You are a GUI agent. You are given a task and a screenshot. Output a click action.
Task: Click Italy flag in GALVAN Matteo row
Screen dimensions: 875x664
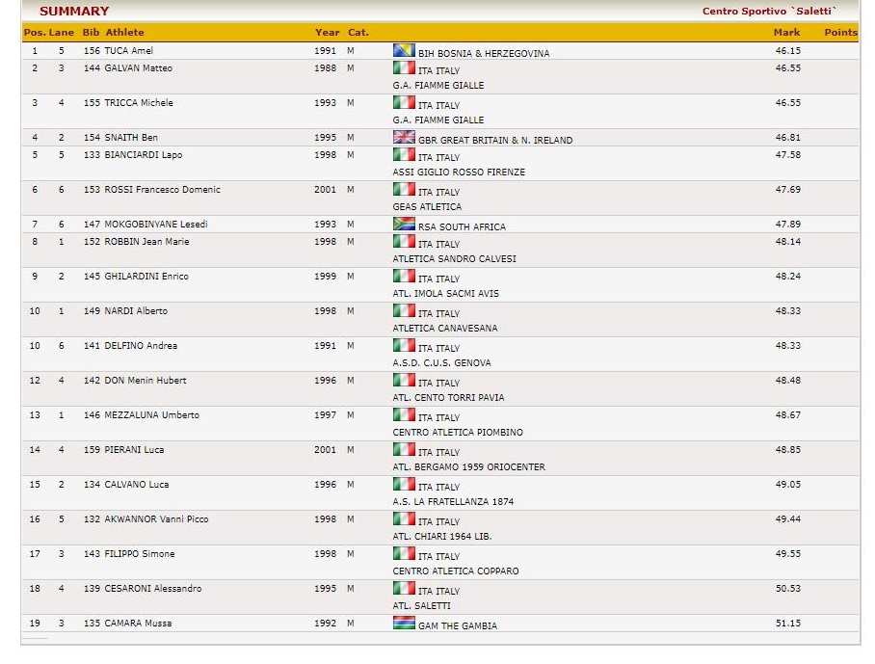point(404,68)
